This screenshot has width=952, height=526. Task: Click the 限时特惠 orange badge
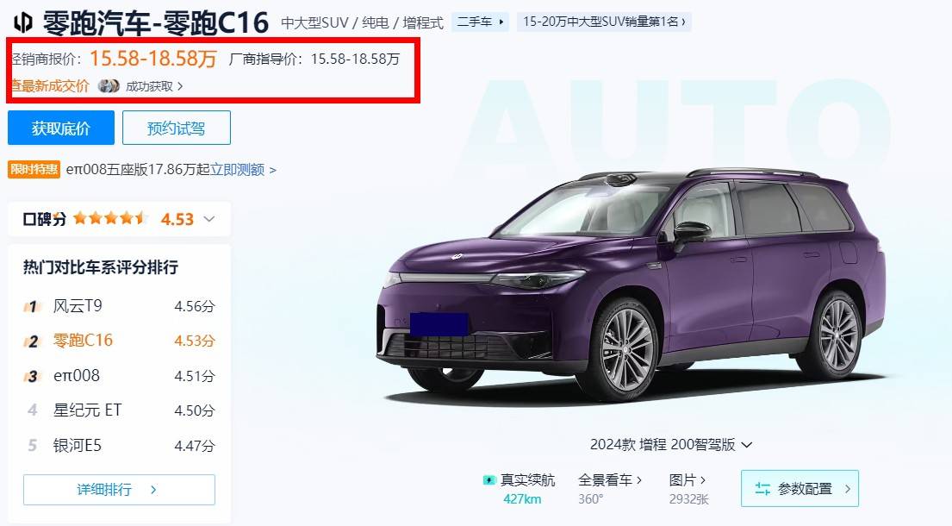pos(34,170)
